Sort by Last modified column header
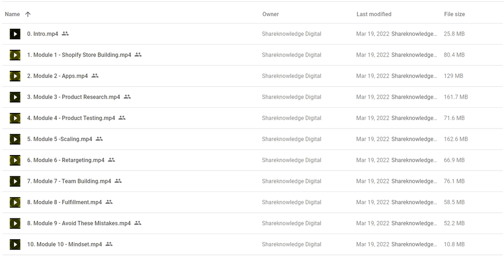This screenshot has height=261, width=504. [x=374, y=14]
